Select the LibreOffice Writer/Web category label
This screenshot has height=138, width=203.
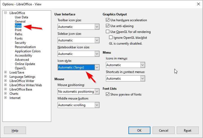[x=26, y=85]
